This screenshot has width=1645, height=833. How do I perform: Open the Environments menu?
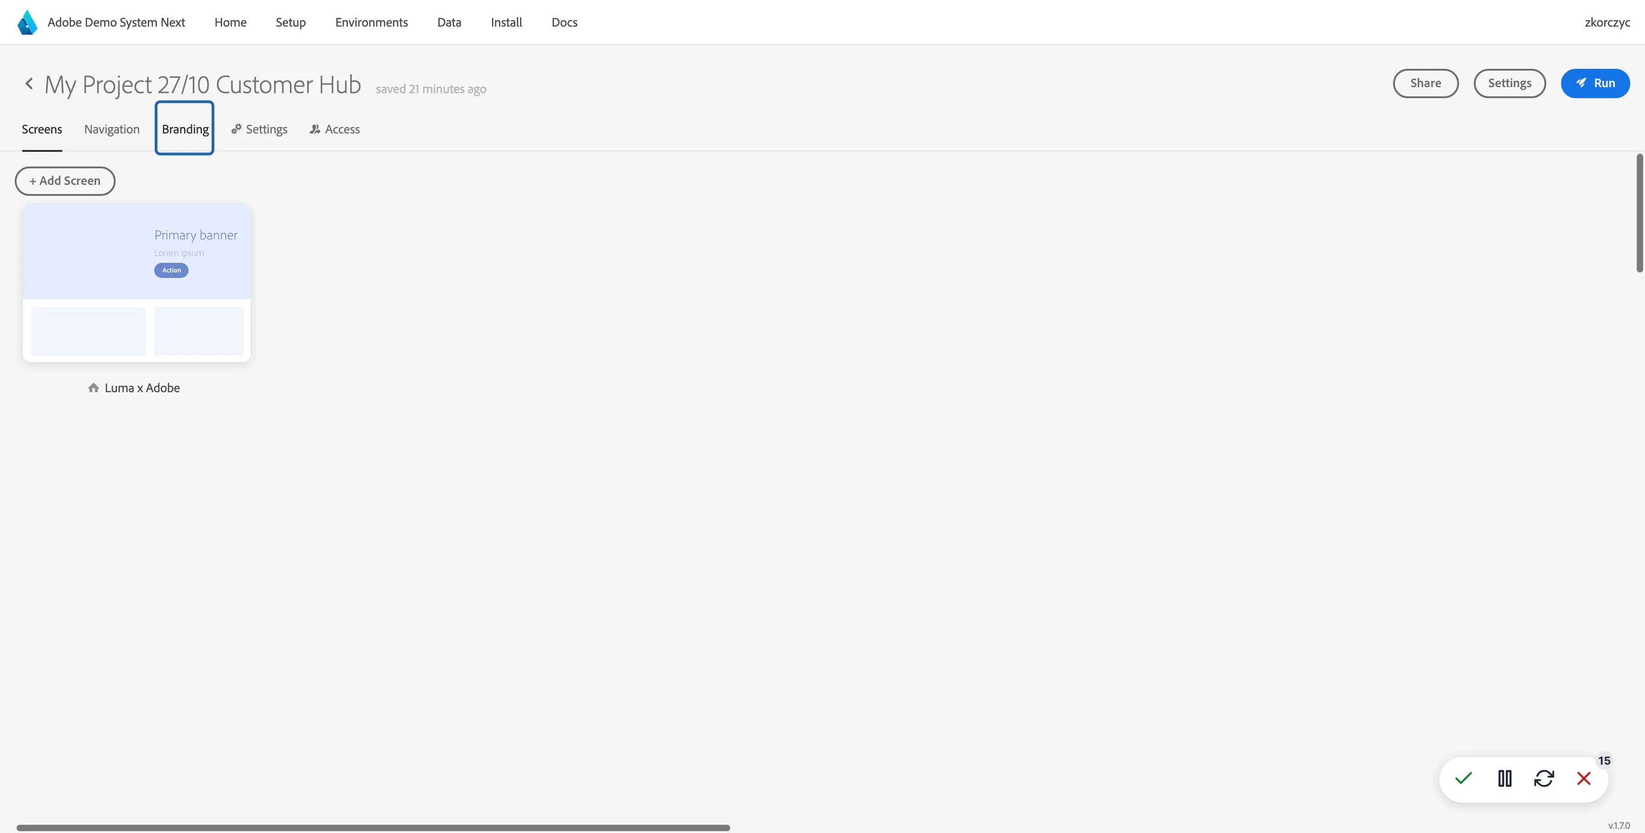(372, 22)
